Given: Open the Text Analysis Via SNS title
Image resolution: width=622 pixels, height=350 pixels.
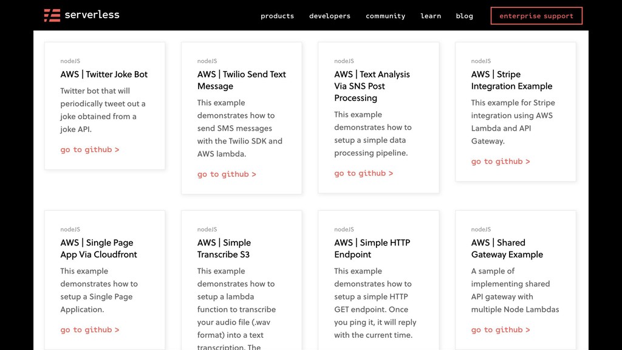Looking at the screenshot, I should click(372, 86).
